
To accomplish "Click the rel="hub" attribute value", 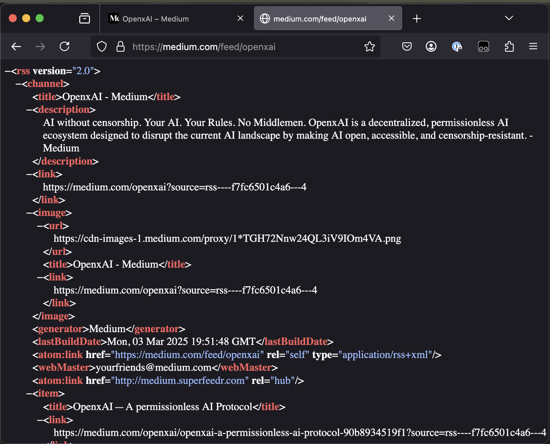I will [x=282, y=381].
